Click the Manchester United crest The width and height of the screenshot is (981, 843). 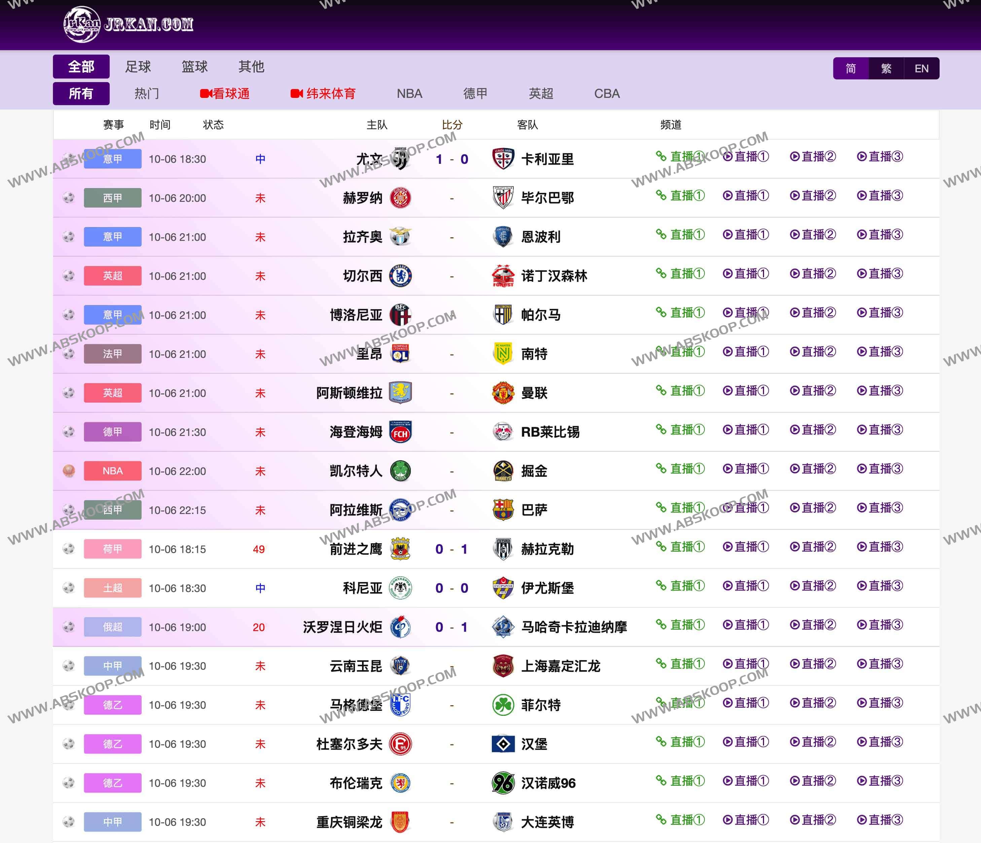click(x=503, y=393)
